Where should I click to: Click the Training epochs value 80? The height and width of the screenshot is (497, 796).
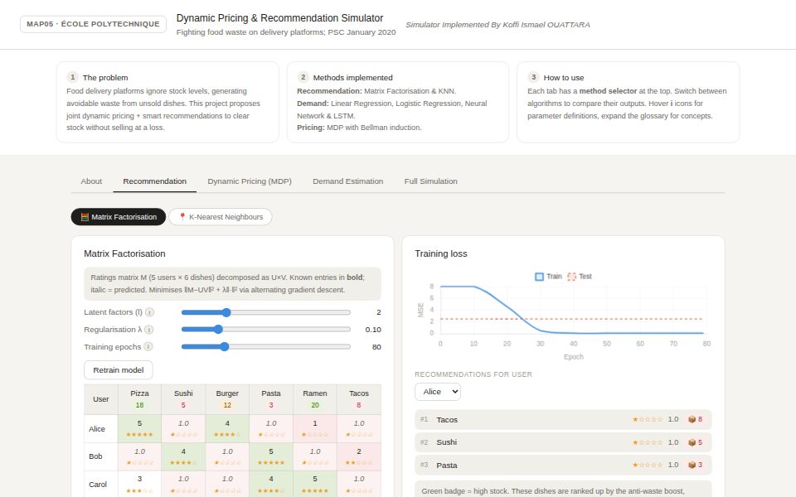(x=376, y=347)
